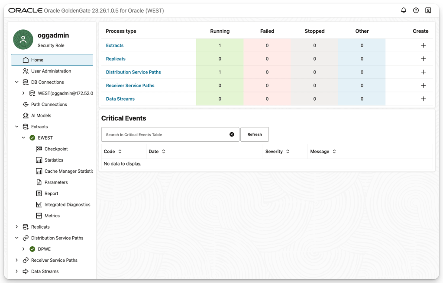Screen dimensions: 443x283
Task: Click the oggadmin green avatar icon
Action: [x=23, y=40]
